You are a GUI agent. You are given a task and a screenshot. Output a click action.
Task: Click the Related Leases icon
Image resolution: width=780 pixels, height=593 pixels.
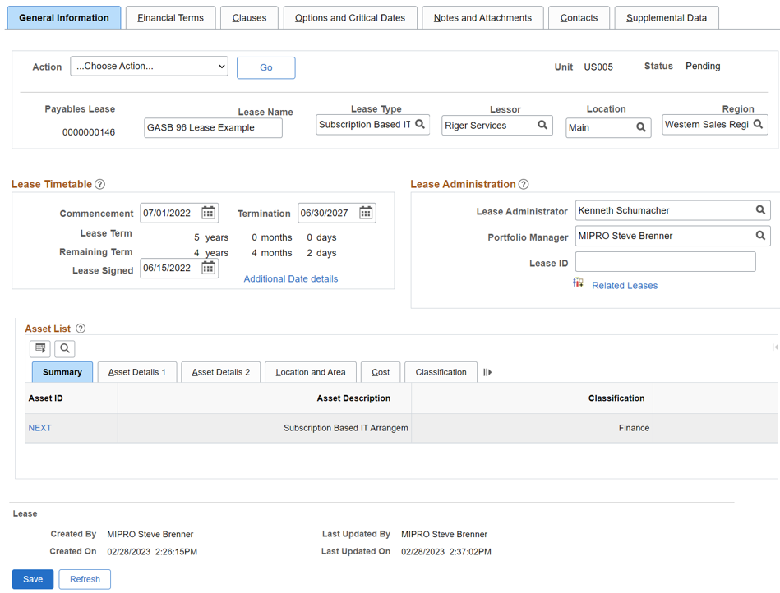pyautogui.click(x=579, y=283)
